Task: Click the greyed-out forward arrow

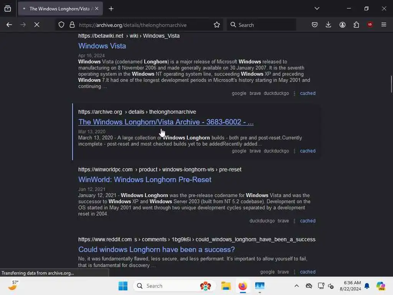Action: pyautogui.click(x=23, y=25)
